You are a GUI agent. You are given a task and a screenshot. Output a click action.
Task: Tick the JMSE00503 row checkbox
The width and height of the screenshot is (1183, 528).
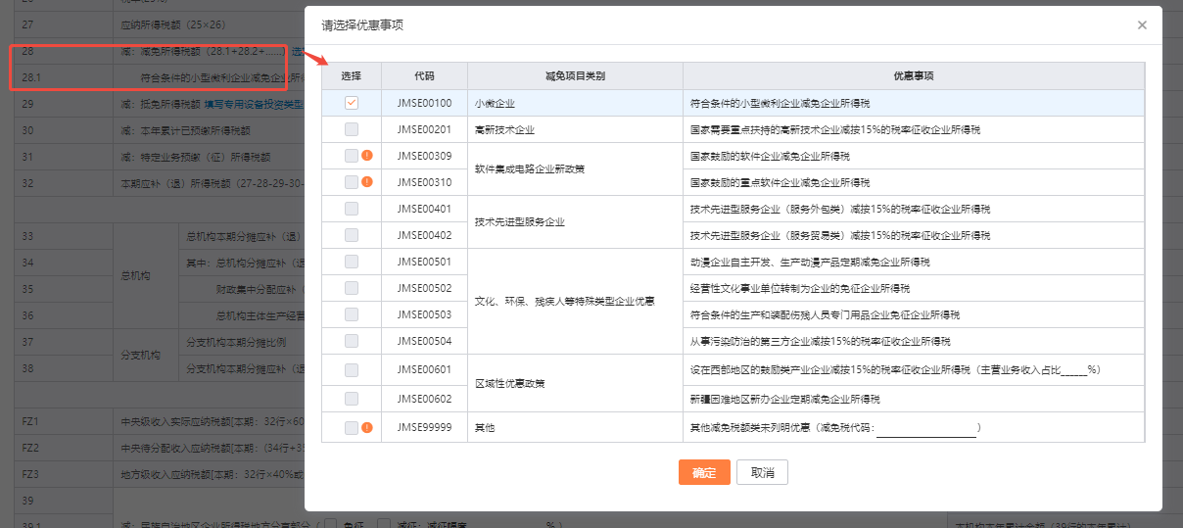(x=352, y=314)
